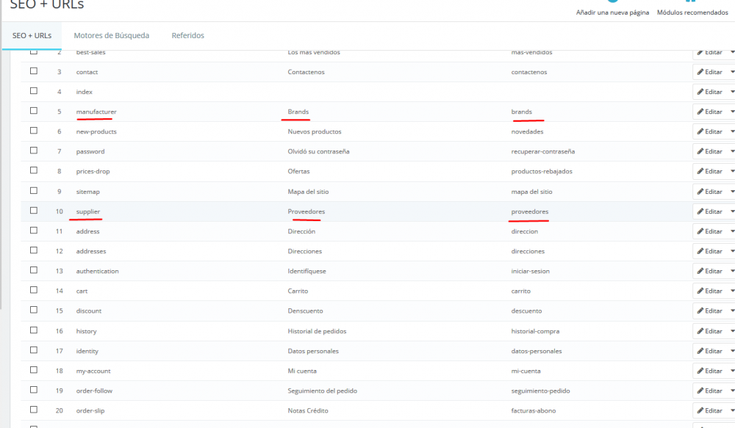Click the 'recuperar-contraseña' URL cell

[x=543, y=152]
